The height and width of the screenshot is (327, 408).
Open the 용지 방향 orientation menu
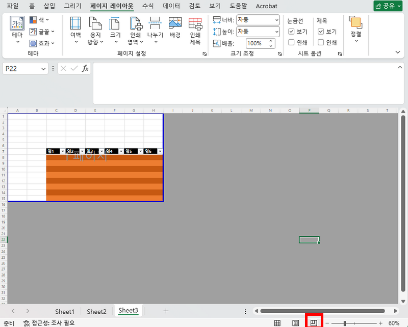point(95,30)
